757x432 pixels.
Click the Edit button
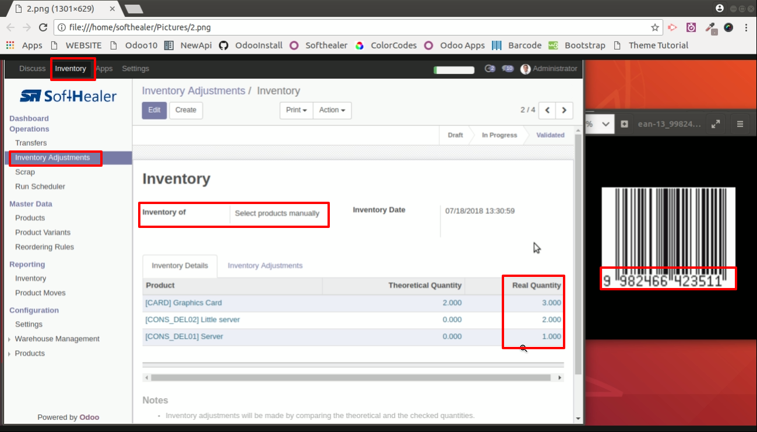coord(154,110)
